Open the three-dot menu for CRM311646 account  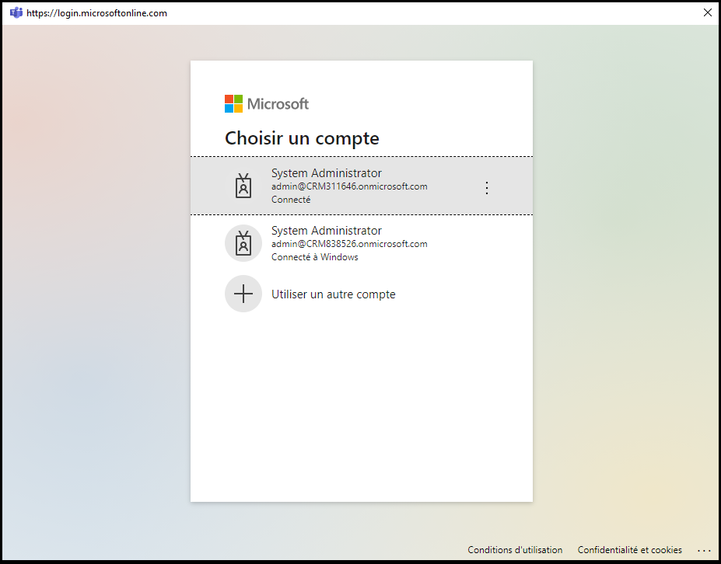[486, 187]
